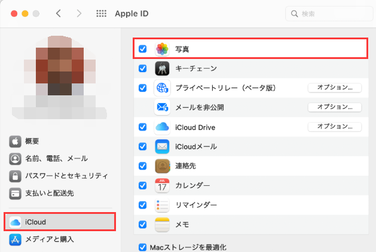Toggle the 連絡先 checkbox

142,166
